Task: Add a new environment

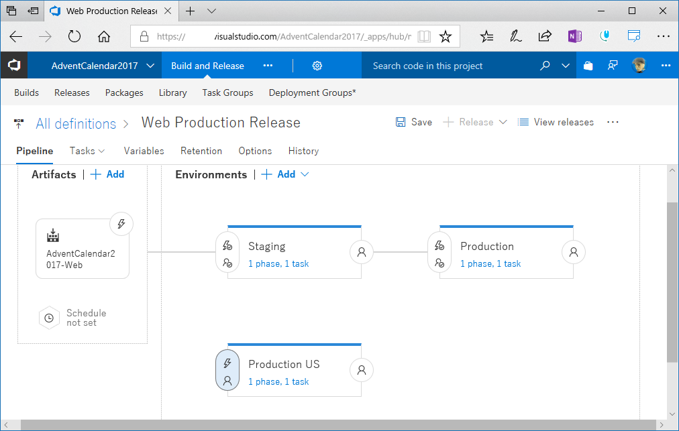Action: [278, 174]
